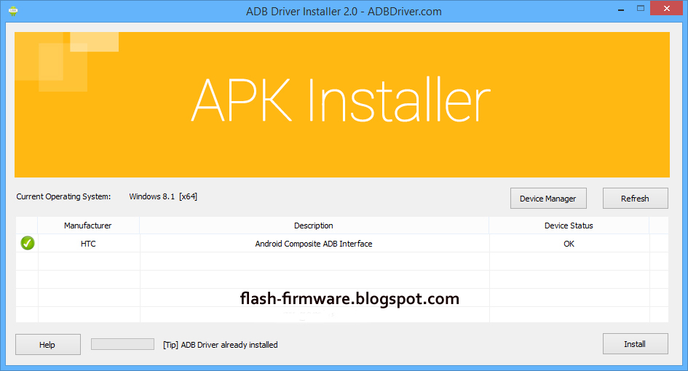Click the Refresh button

click(635, 198)
